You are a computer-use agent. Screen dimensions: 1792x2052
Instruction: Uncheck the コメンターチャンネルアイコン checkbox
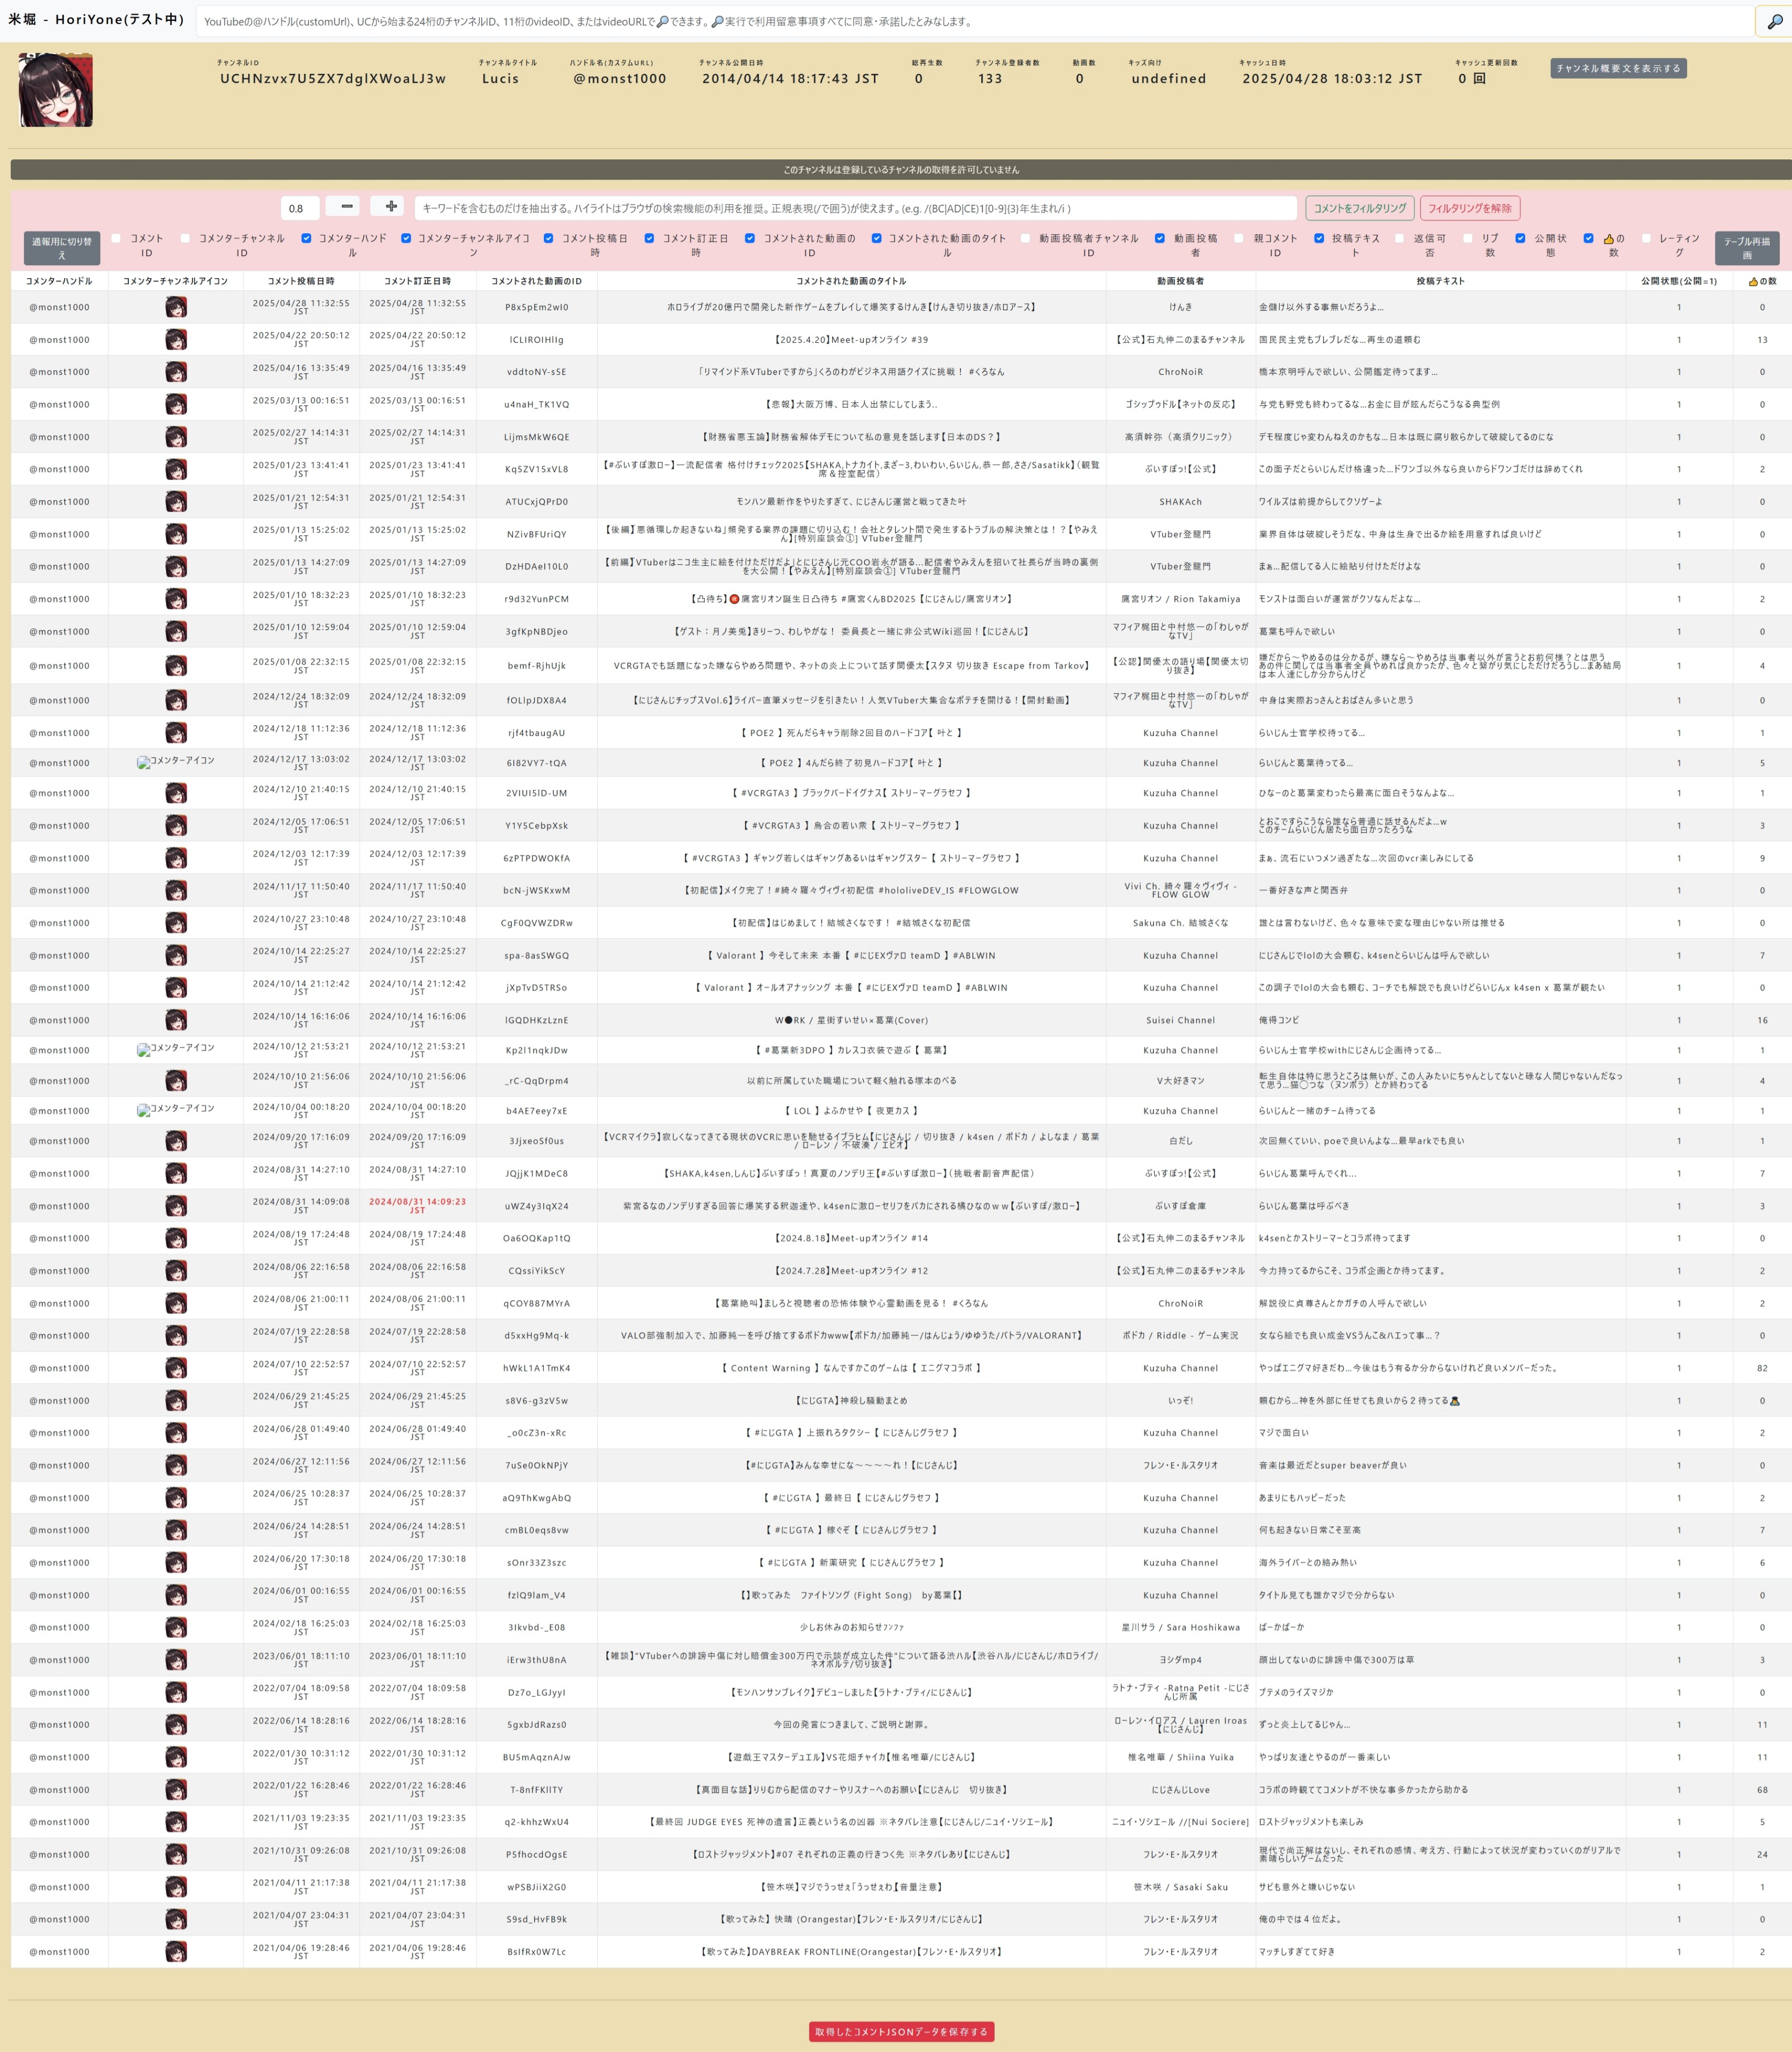coord(406,238)
